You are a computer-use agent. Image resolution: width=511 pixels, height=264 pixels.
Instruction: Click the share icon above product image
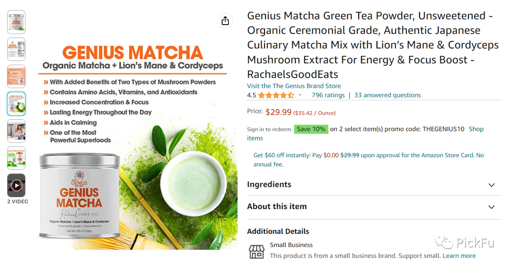[225, 21]
